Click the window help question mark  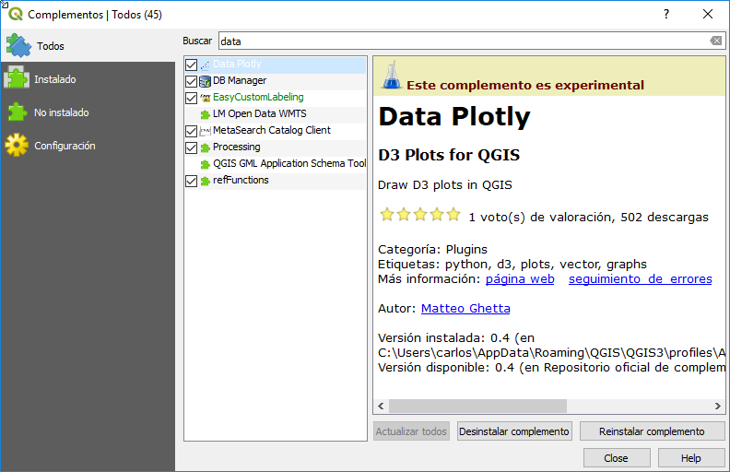pos(666,14)
